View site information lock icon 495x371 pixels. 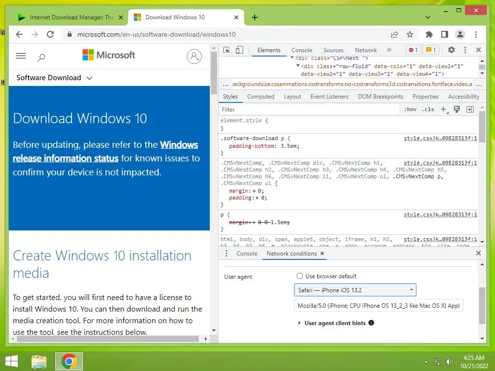70,34
